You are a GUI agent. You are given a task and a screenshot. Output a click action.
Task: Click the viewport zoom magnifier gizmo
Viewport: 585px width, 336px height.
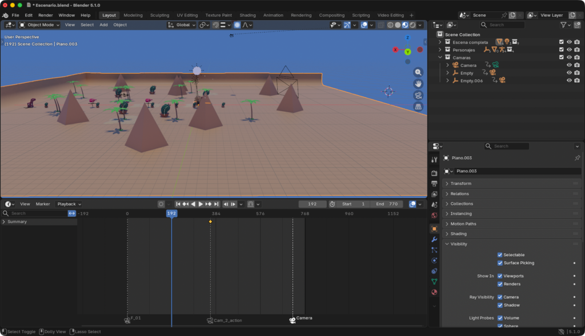418,72
